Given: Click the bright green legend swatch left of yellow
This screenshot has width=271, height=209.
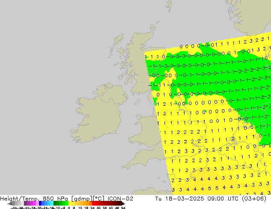Looking at the screenshot, I should [67, 203].
